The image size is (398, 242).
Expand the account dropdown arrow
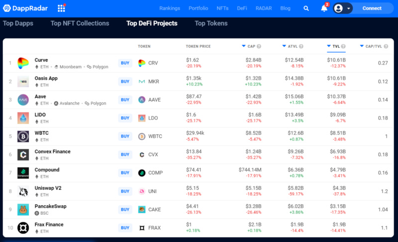tap(349, 8)
